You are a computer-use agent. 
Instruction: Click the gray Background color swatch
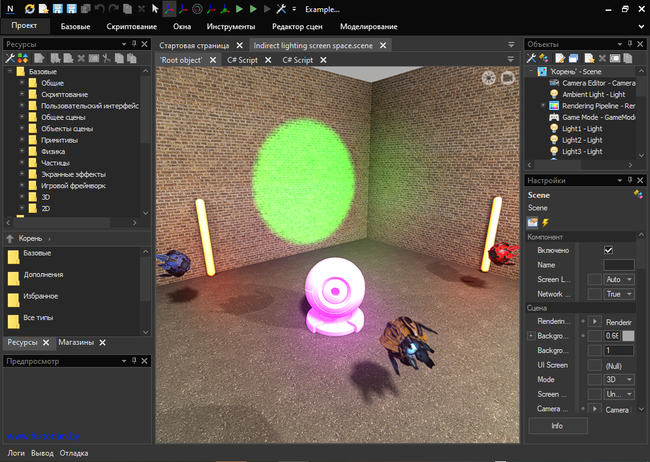point(628,336)
